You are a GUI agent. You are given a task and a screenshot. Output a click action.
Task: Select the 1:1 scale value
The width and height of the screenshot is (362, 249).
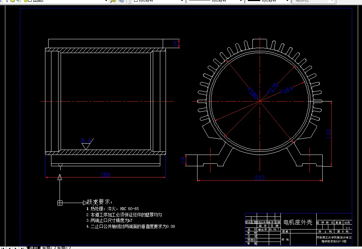[x=348, y=227]
